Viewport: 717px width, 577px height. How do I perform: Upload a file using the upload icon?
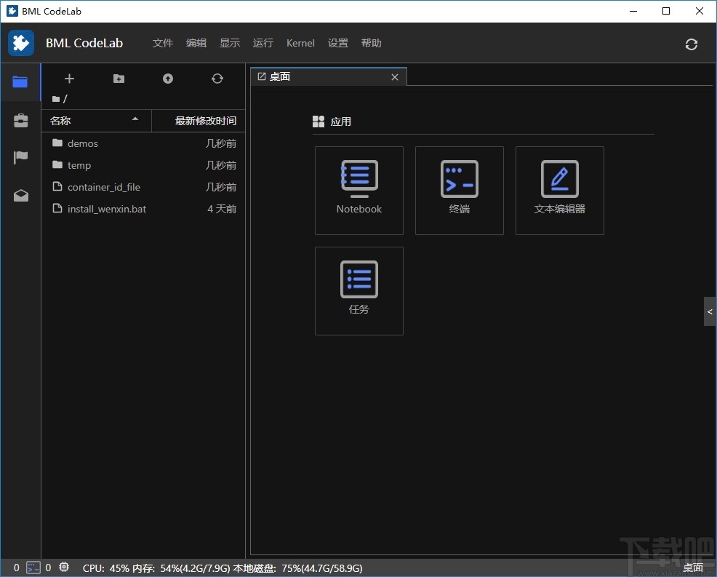(x=167, y=79)
